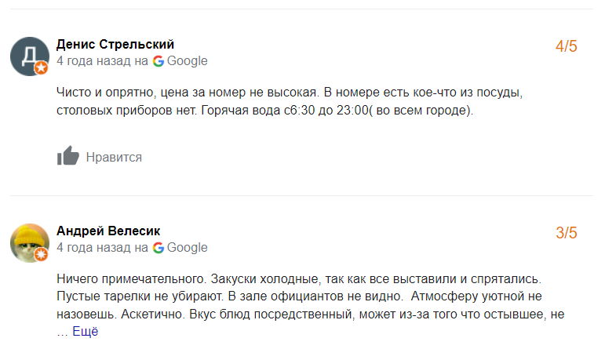Click the ellipsis before the Ещё link

pyautogui.click(x=62, y=332)
